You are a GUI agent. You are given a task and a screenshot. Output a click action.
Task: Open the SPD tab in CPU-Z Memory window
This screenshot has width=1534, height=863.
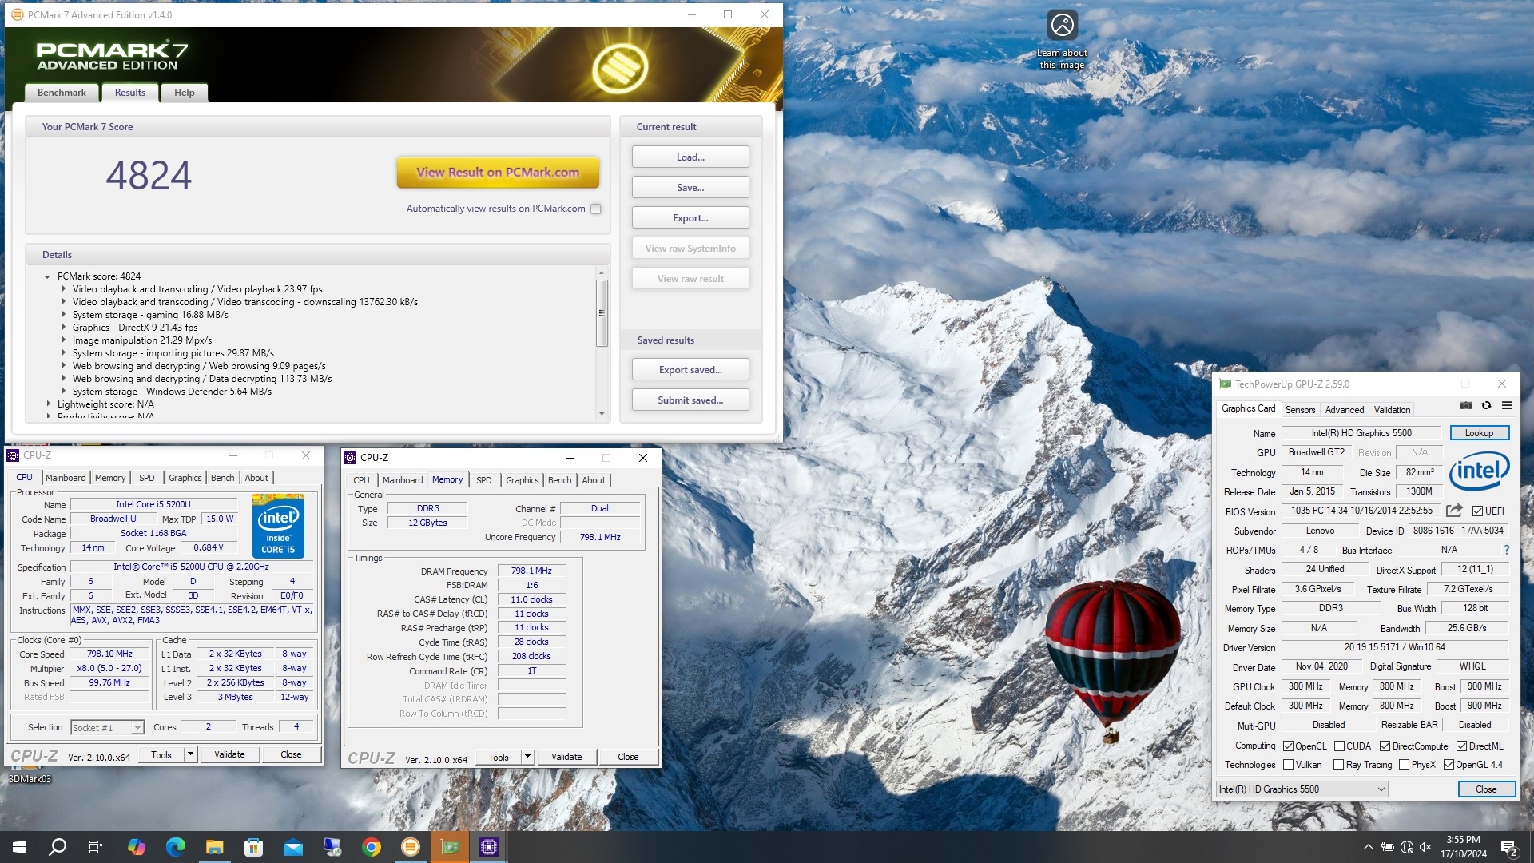click(484, 480)
